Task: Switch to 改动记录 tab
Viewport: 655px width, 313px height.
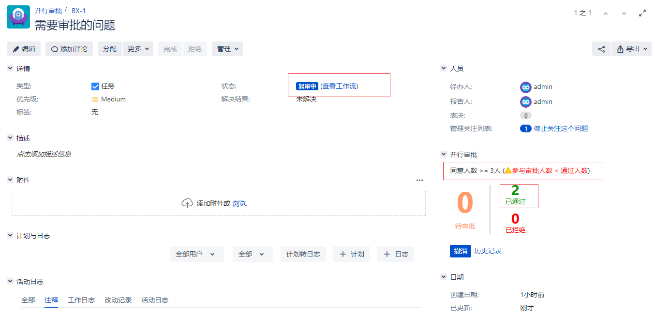Action: [x=118, y=300]
